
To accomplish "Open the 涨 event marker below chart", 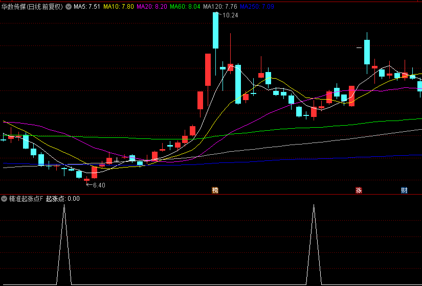I will tap(359, 190).
